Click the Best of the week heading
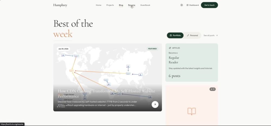271x126 pixels. 73,29
